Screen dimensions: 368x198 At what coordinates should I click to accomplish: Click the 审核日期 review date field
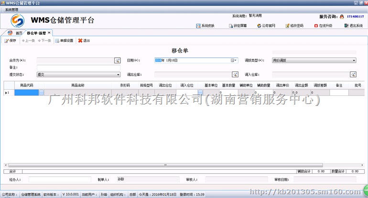tap(325, 179)
